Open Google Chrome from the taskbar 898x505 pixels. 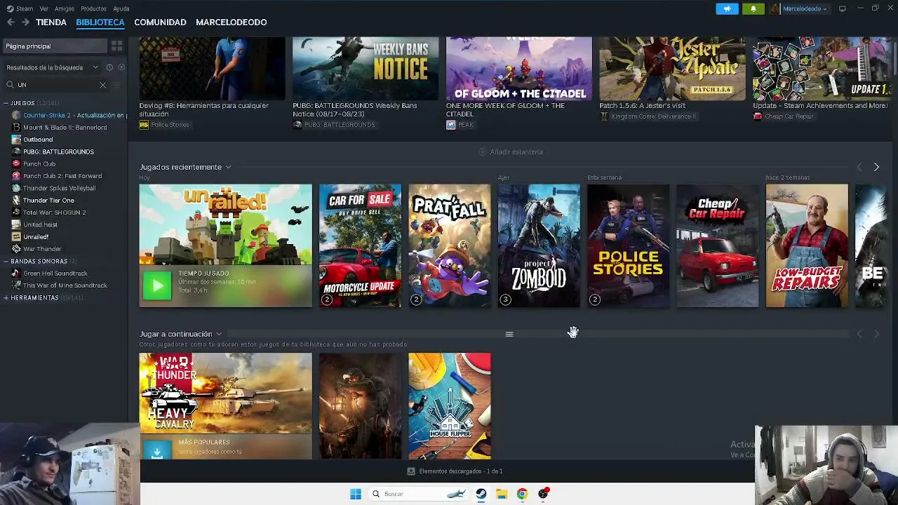click(522, 494)
